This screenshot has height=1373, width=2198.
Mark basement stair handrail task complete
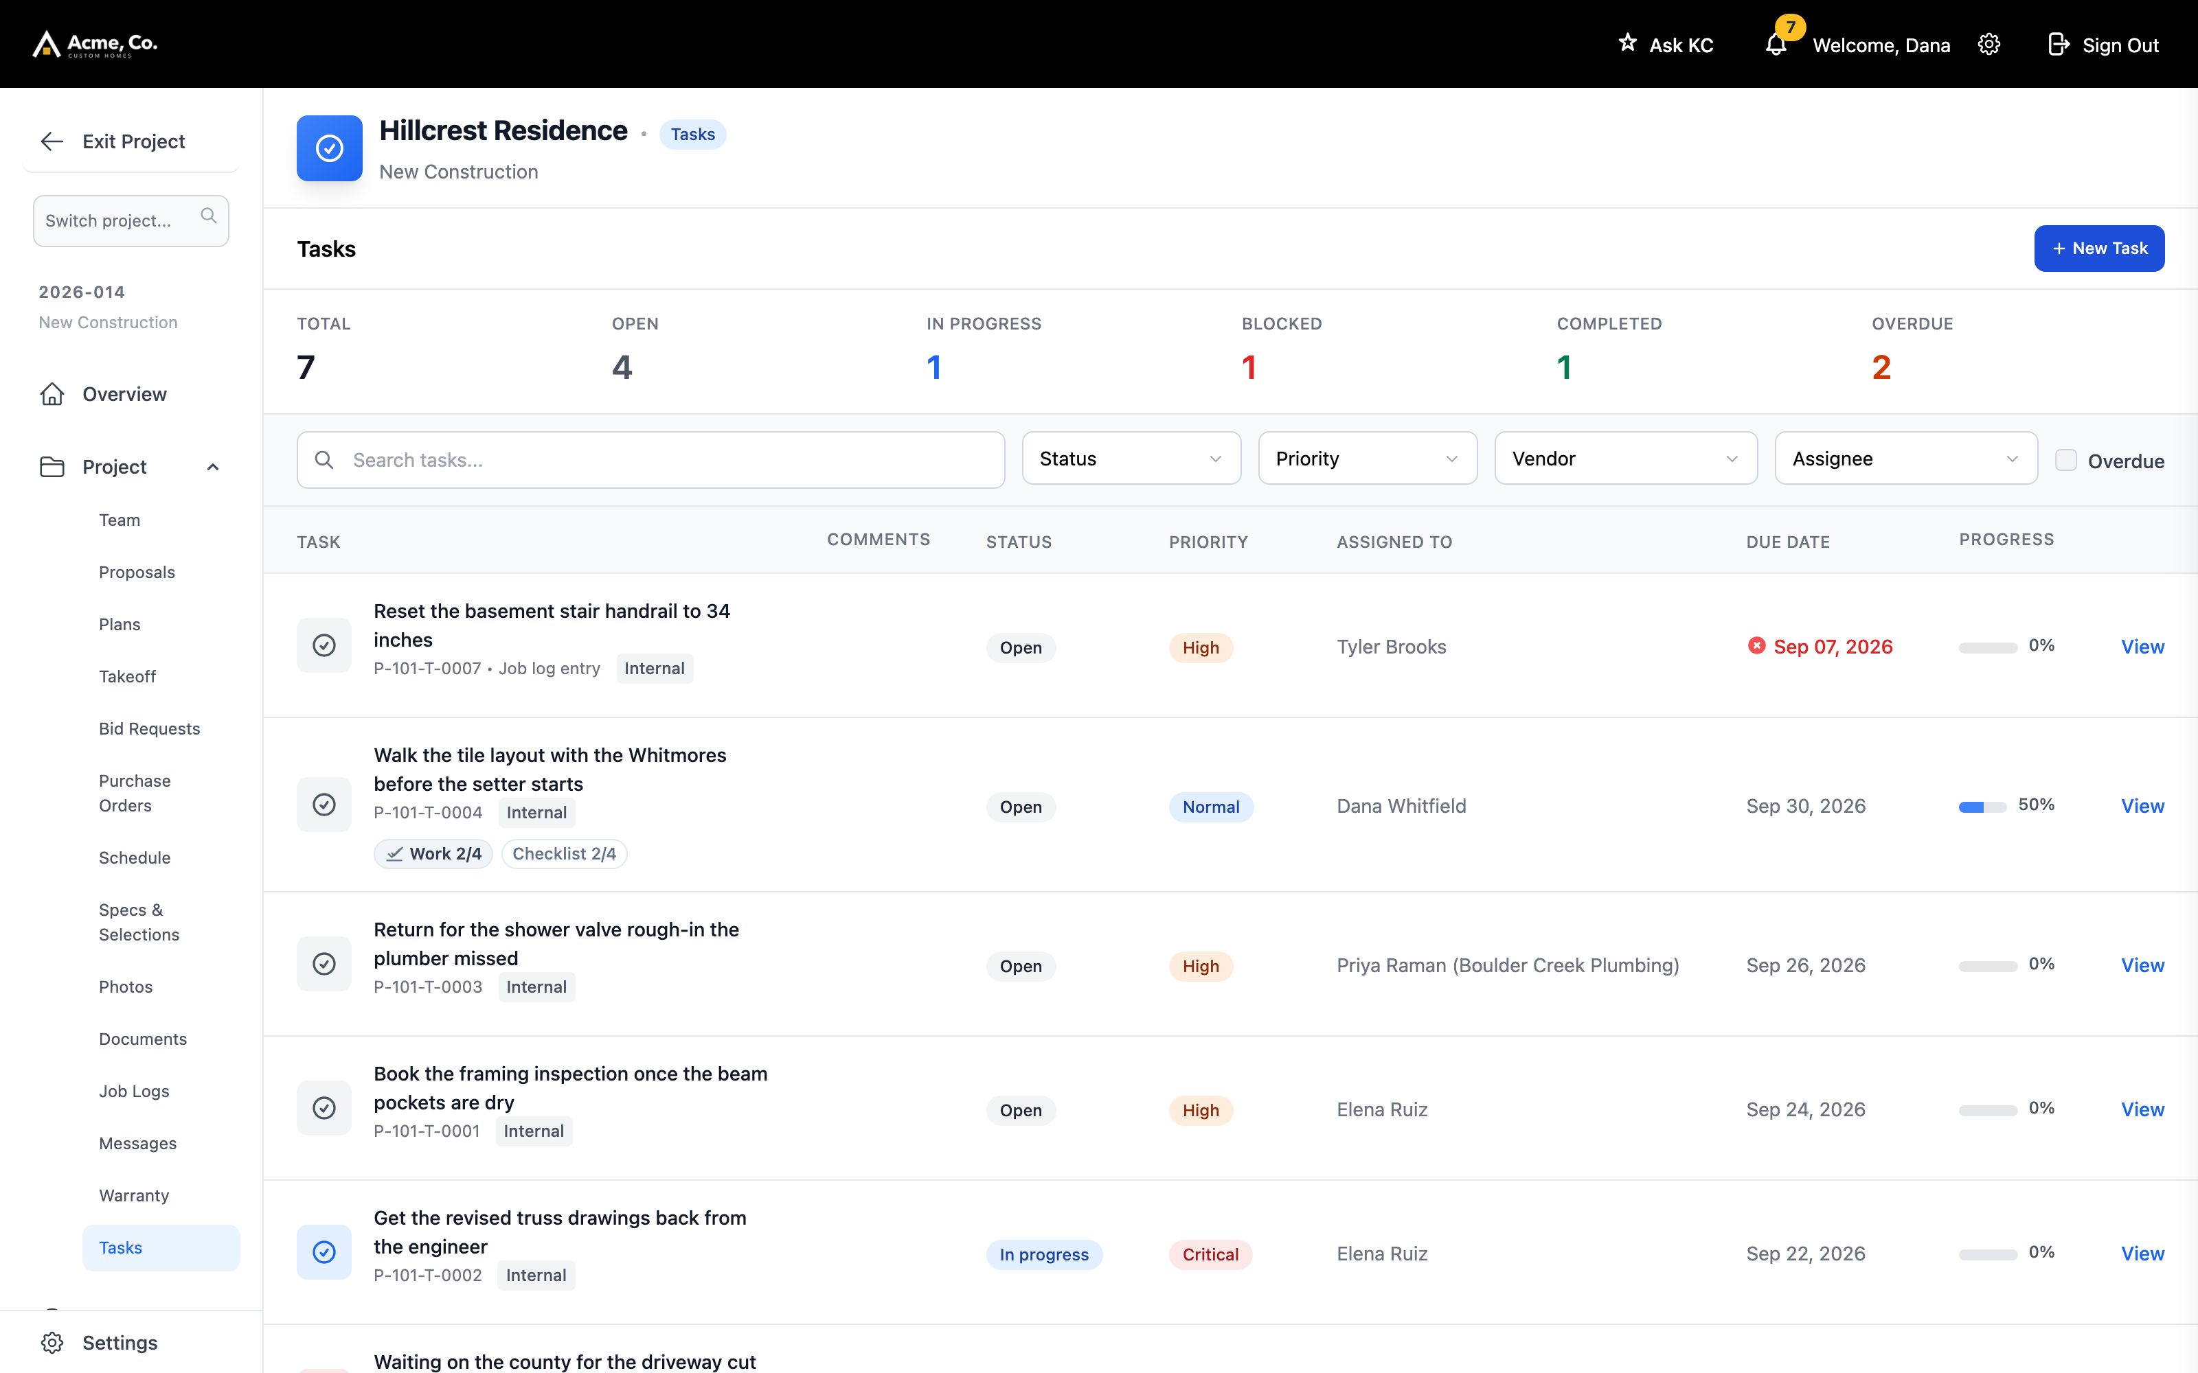pos(324,645)
